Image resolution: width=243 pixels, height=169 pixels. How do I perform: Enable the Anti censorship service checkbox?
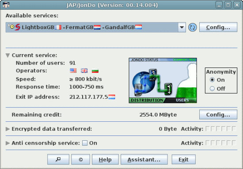(x=85, y=143)
